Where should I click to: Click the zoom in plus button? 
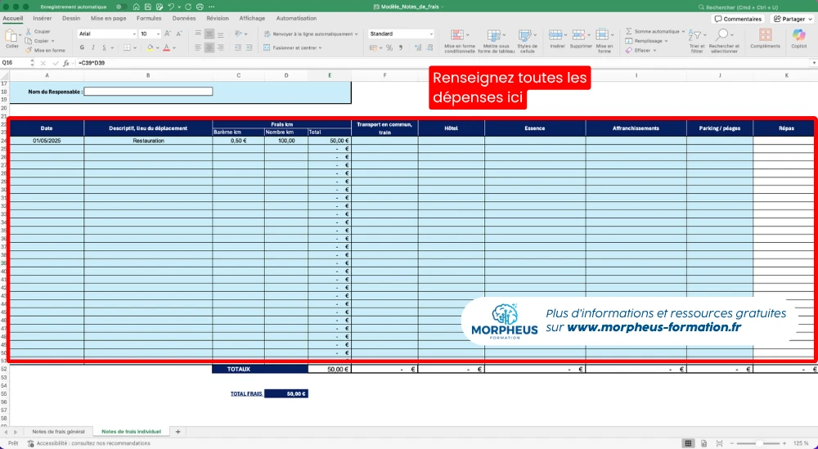pyautogui.click(x=784, y=443)
